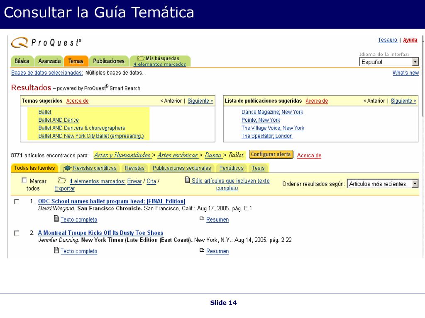
Task: Click 4 elementos marcados link in results bar
Action: [98, 181]
